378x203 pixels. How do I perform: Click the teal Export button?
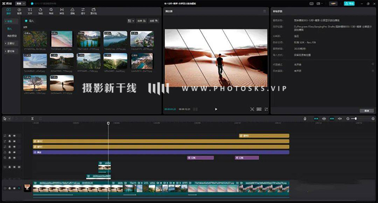pyautogui.click(x=349, y=4)
